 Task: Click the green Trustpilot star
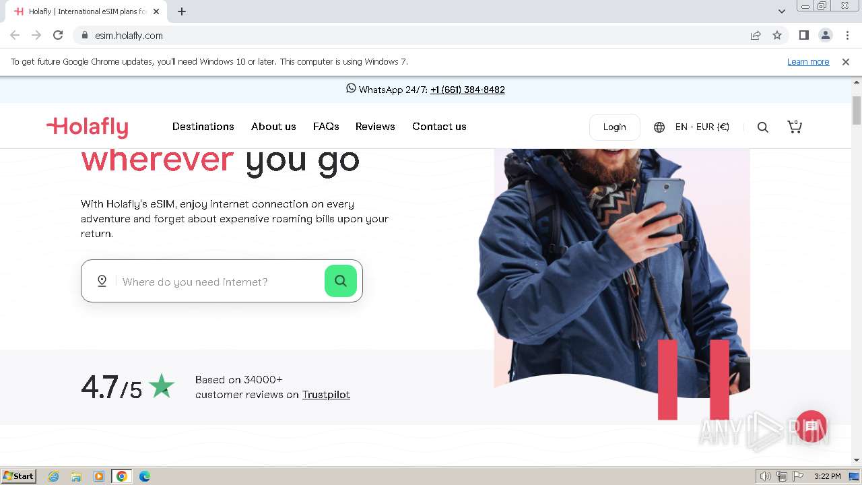click(x=162, y=386)
